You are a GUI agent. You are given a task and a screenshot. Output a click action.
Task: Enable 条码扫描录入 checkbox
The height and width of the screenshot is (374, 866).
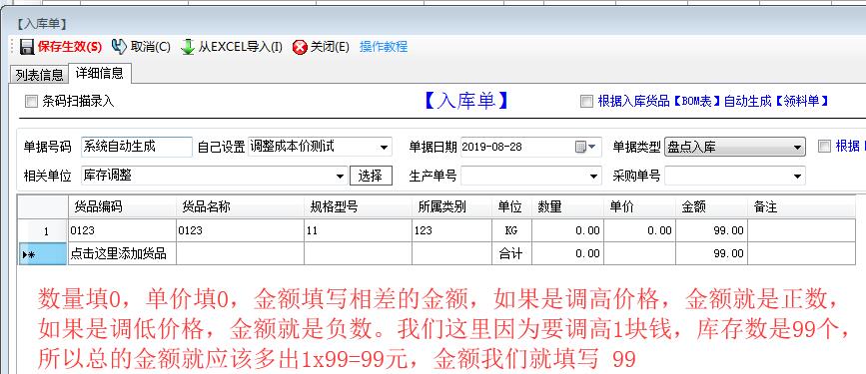pyautogui.click(x=32, y=102)
